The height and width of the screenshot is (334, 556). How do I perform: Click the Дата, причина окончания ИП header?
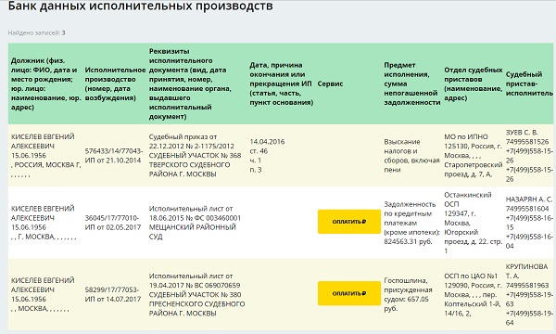[281, 83]
